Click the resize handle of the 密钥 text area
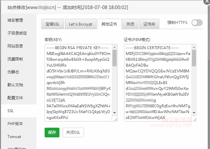Image resolution: width=210 pixels, height=149 pixels. tap(115, 119)
